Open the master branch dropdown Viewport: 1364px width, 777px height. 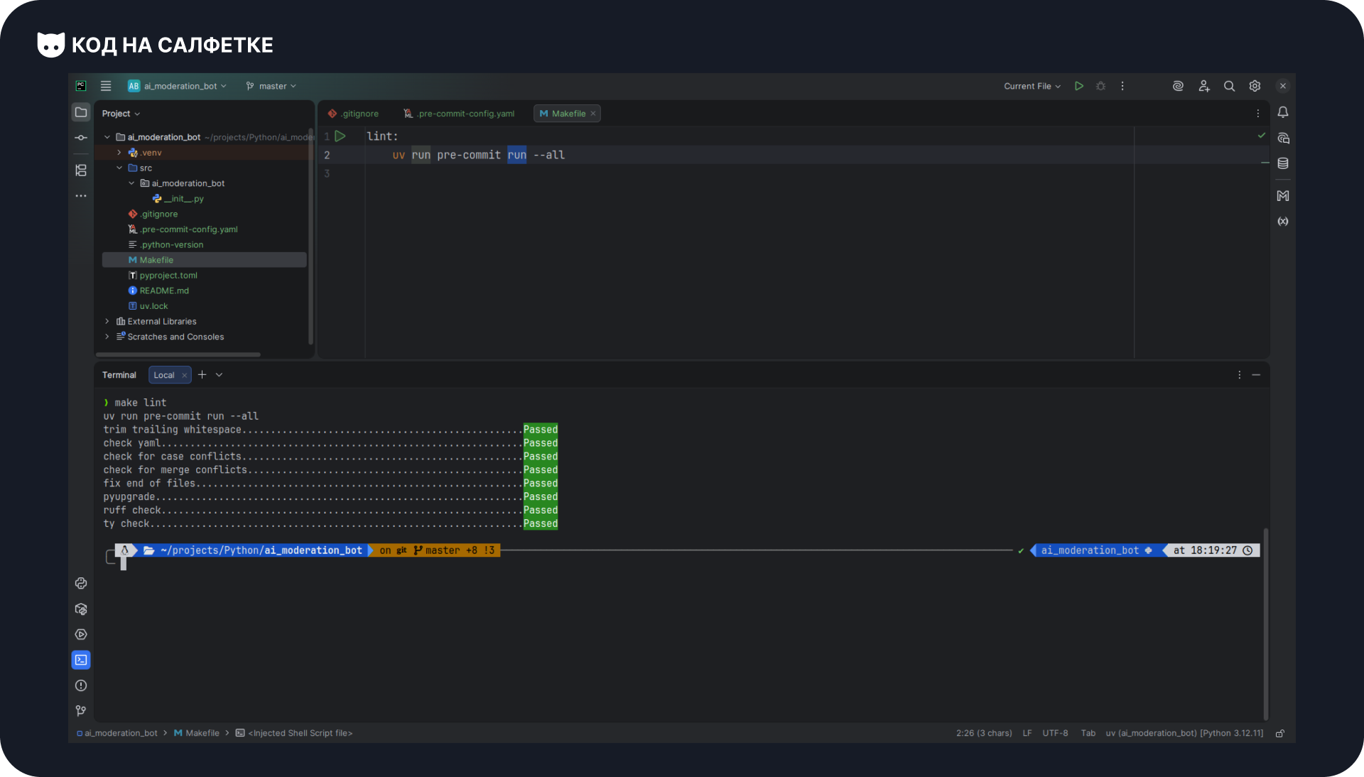tap(271, 86)
